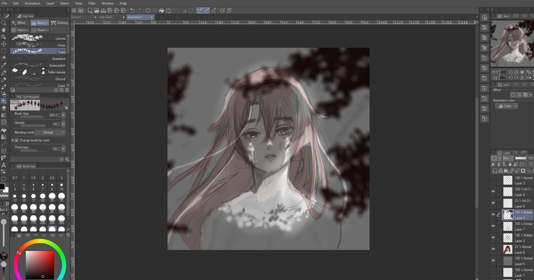Screen dimensions: 534x280
Task: Toggle visibility of Layer 4
Action: tap(493, 215)
